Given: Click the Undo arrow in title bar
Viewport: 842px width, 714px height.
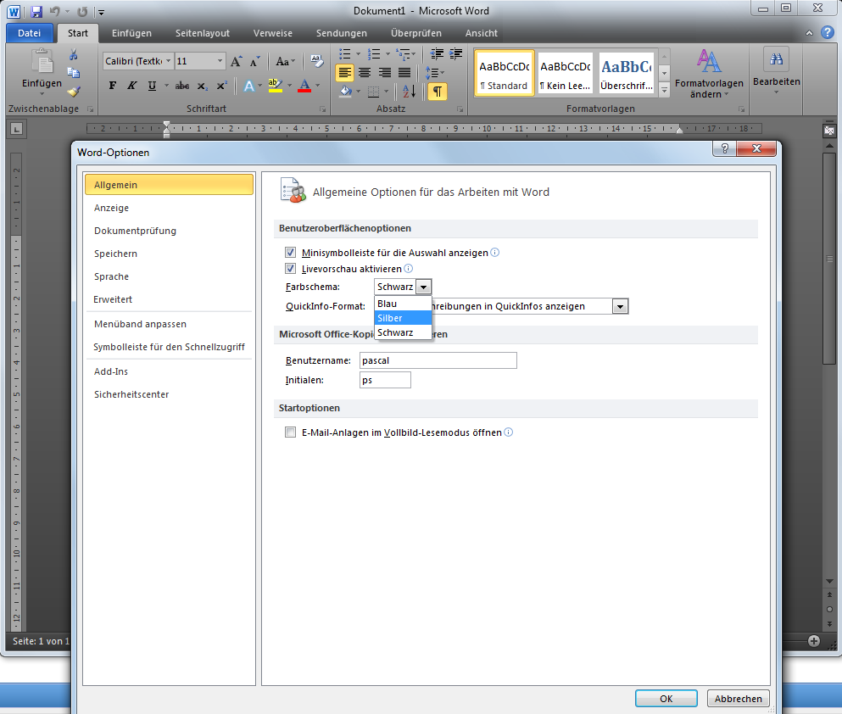Looking at the screenshot, I should 55,11.
